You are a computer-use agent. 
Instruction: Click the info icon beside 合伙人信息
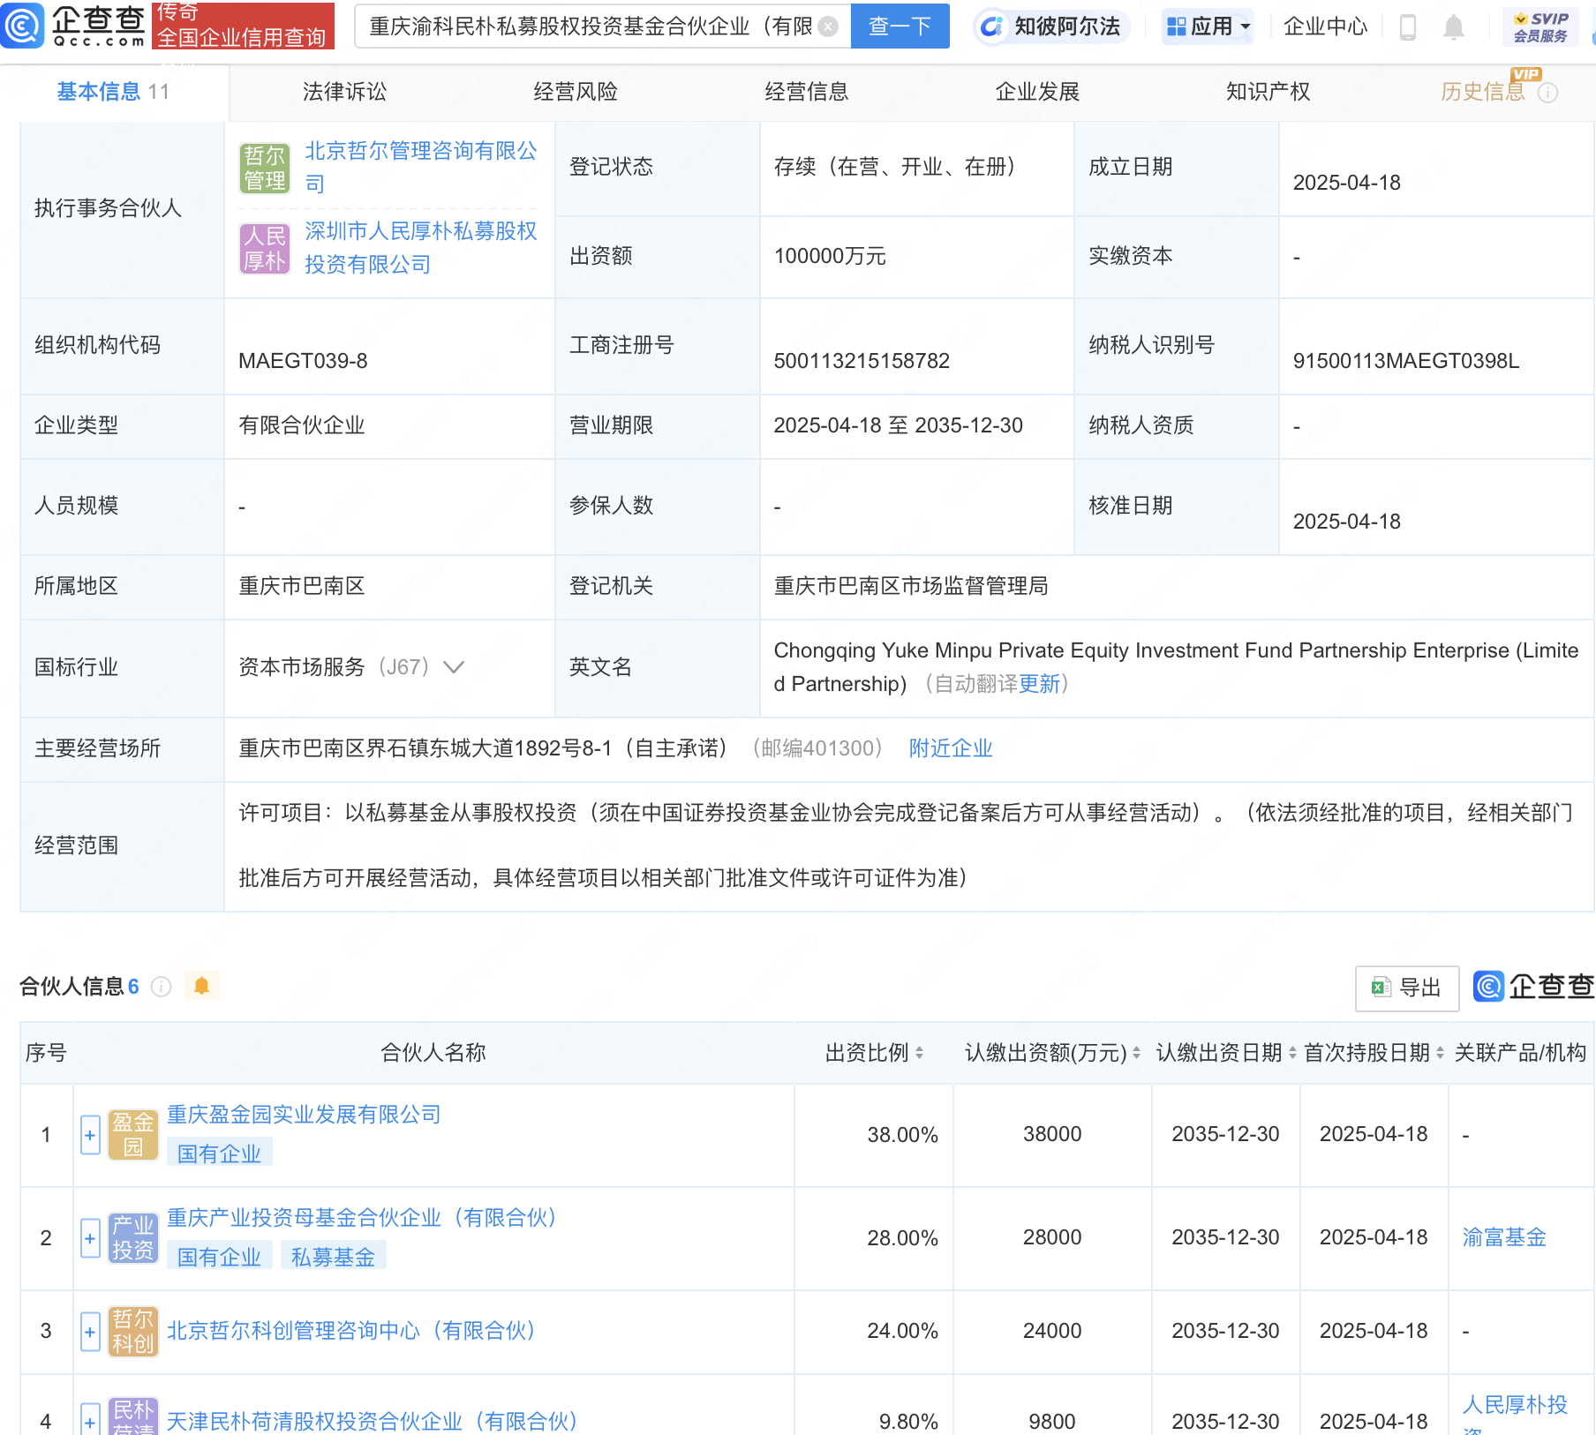coord(161,987)
